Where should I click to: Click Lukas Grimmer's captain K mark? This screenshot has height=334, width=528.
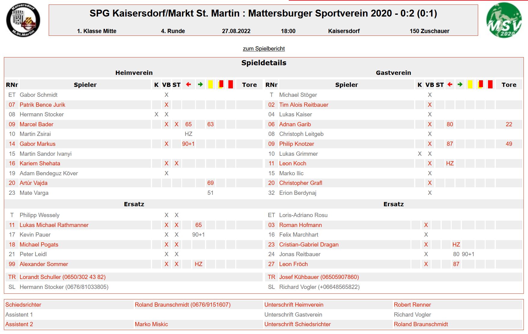420,154
